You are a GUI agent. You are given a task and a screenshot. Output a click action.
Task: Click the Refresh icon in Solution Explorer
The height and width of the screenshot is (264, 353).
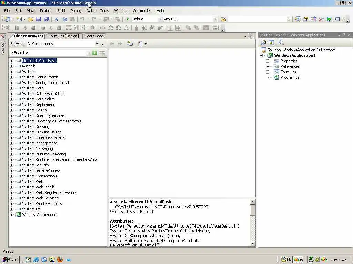[271, 42]
